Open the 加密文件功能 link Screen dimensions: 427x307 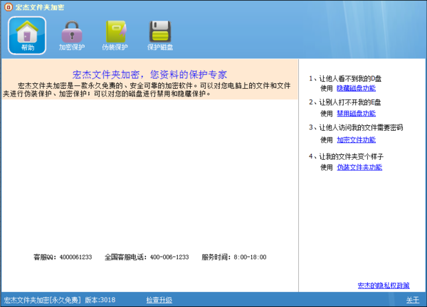(356, 140)
